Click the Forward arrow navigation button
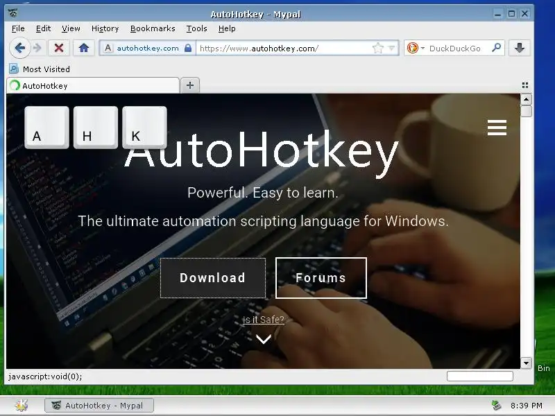 [37, 48]
